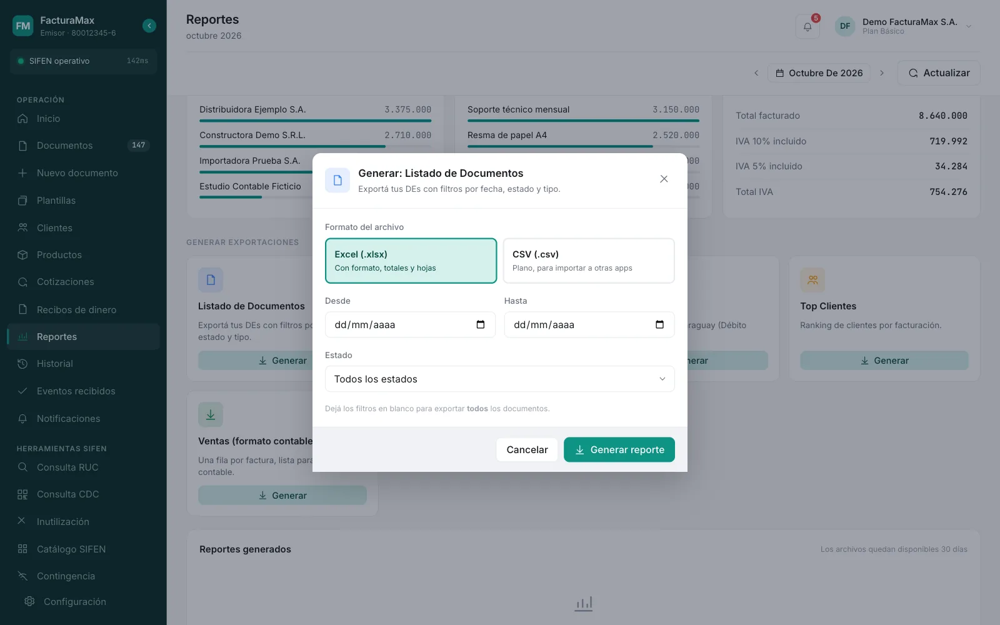Click the SIFEN operativo status indicator

[x=83, y=61]
